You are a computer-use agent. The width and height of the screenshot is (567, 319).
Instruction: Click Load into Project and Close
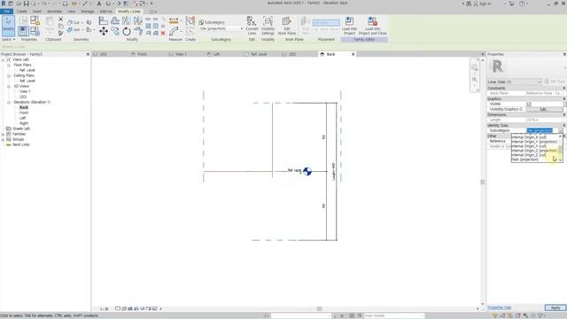(372, 26)
